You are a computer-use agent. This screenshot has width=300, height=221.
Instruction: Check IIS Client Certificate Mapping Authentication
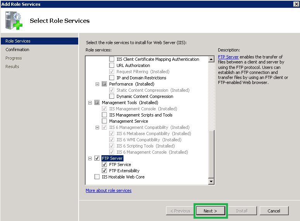(112, 59)
